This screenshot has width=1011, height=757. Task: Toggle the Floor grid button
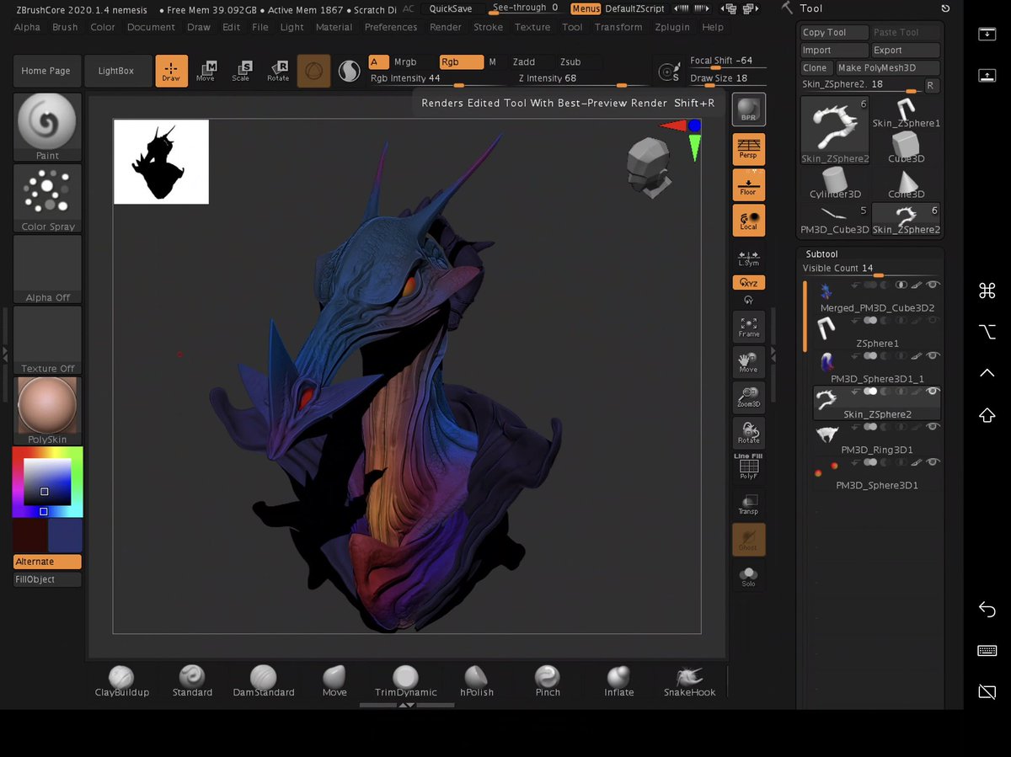point(749,184)
